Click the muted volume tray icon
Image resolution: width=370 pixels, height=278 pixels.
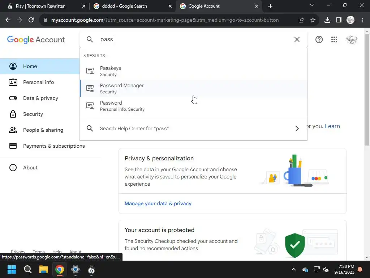click(x=326, y=269)
